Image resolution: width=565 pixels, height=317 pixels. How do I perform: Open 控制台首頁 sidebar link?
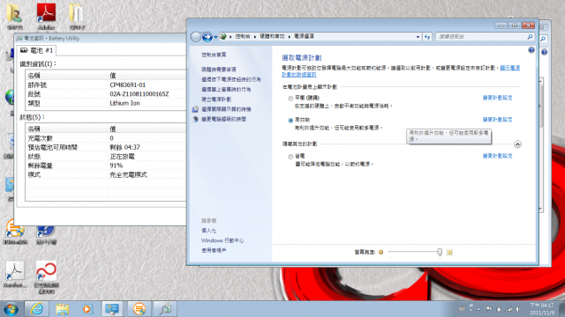(214, 55)
